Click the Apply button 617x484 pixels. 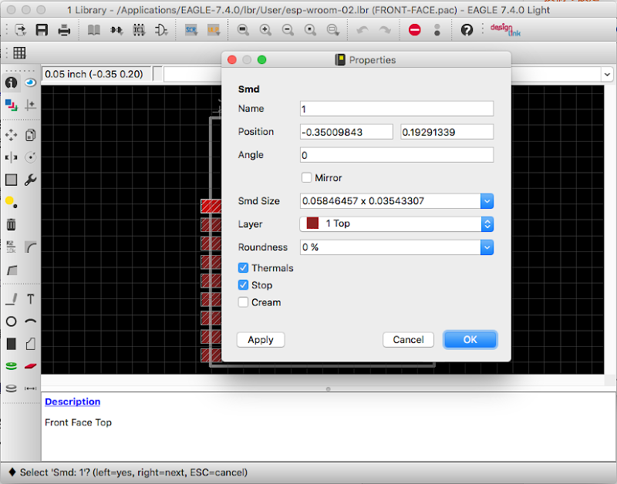click(261, 339)
